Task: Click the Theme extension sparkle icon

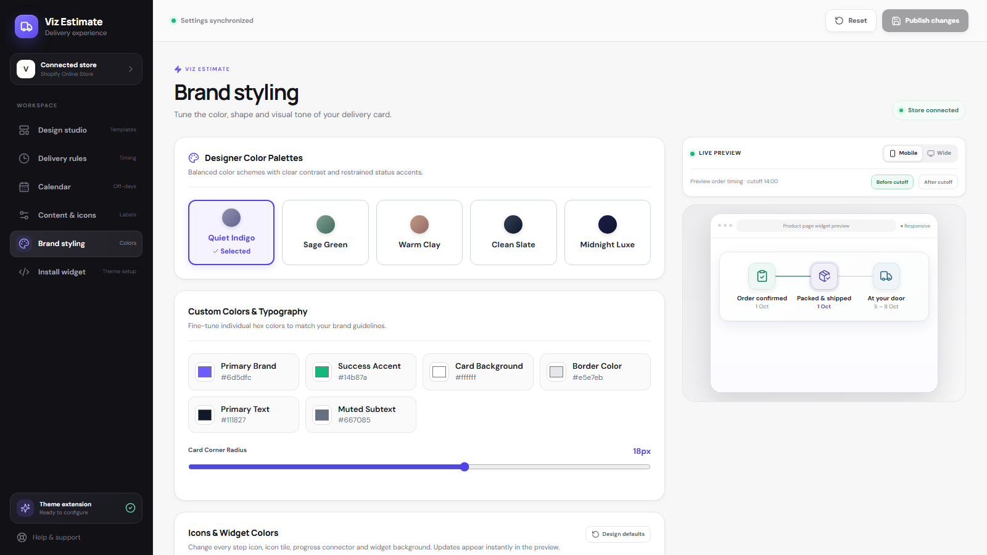Action: tap(25, 508)
